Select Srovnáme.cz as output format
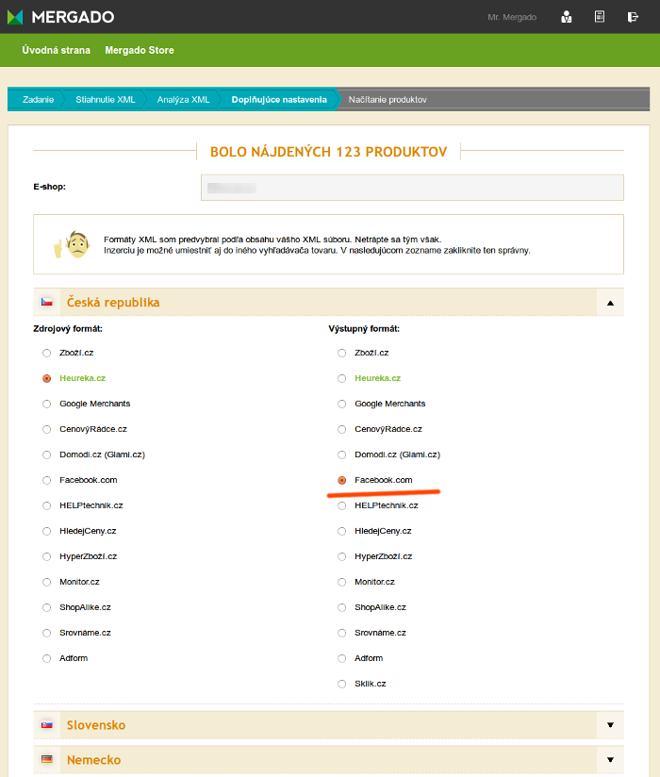Image resolution: width=660 pixels, height=777 pixels. (342, 633)
